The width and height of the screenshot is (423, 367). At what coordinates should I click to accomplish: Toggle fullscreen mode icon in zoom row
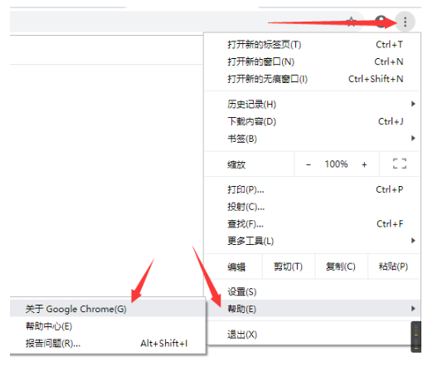(x=400, y=164)
